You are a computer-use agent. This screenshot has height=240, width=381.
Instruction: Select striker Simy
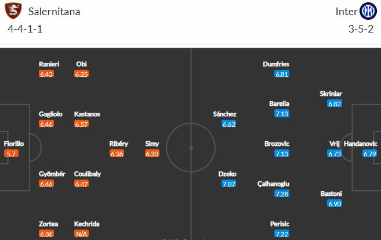coord(153,144)
